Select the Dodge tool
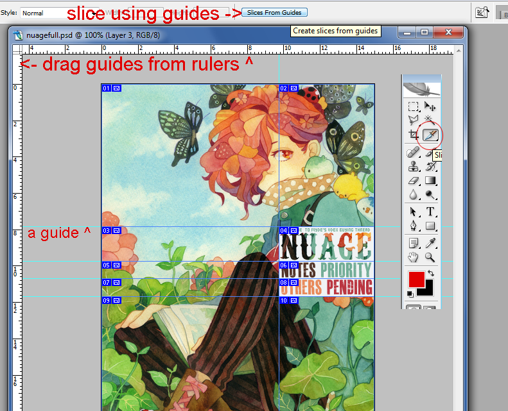 (430, 195)
